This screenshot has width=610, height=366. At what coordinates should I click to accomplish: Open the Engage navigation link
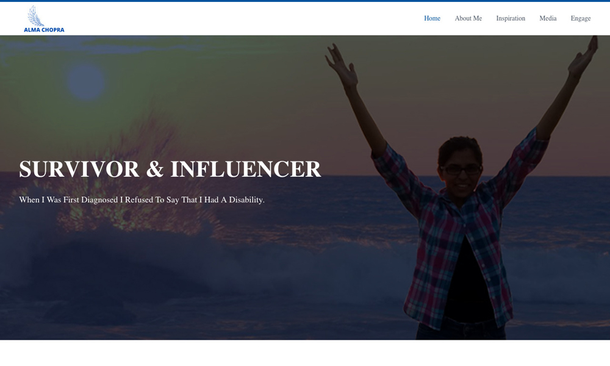(x=581, y=18)
